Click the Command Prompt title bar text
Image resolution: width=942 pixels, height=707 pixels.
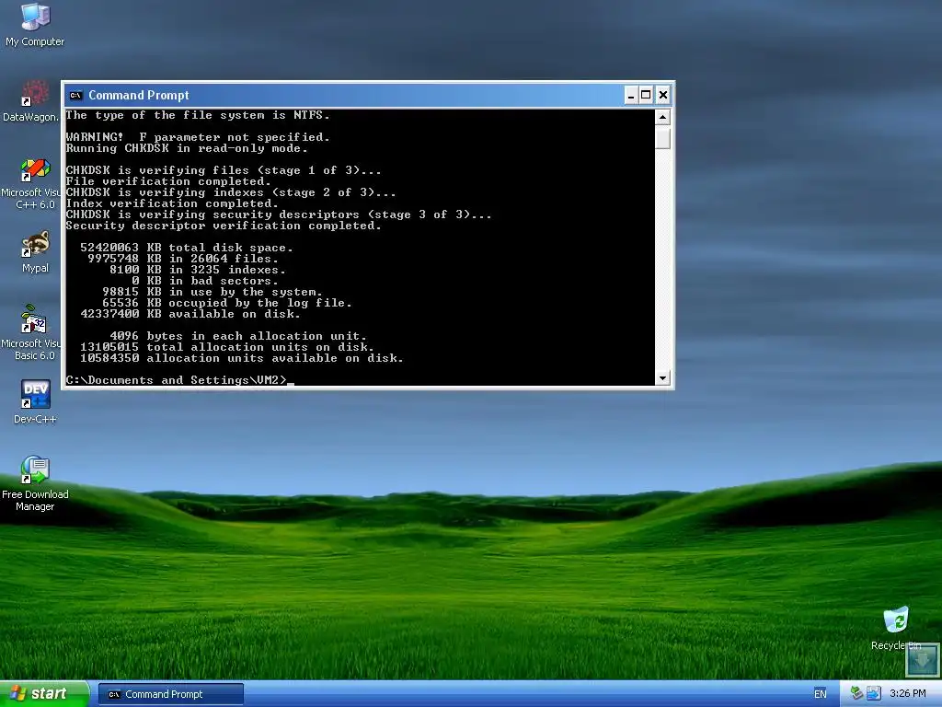point(139,95)
